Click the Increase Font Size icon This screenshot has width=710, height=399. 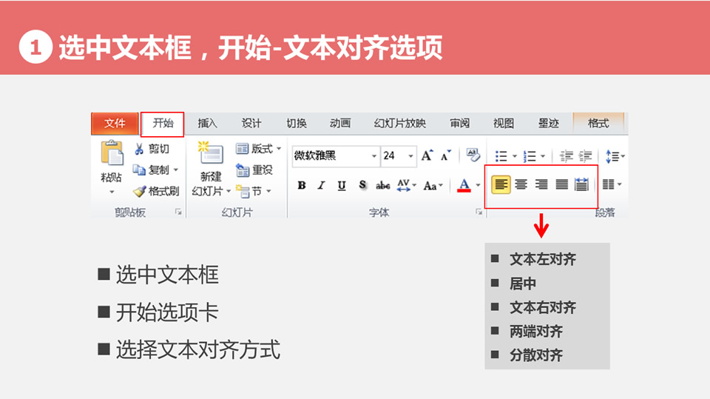click(x=427, y=155)
